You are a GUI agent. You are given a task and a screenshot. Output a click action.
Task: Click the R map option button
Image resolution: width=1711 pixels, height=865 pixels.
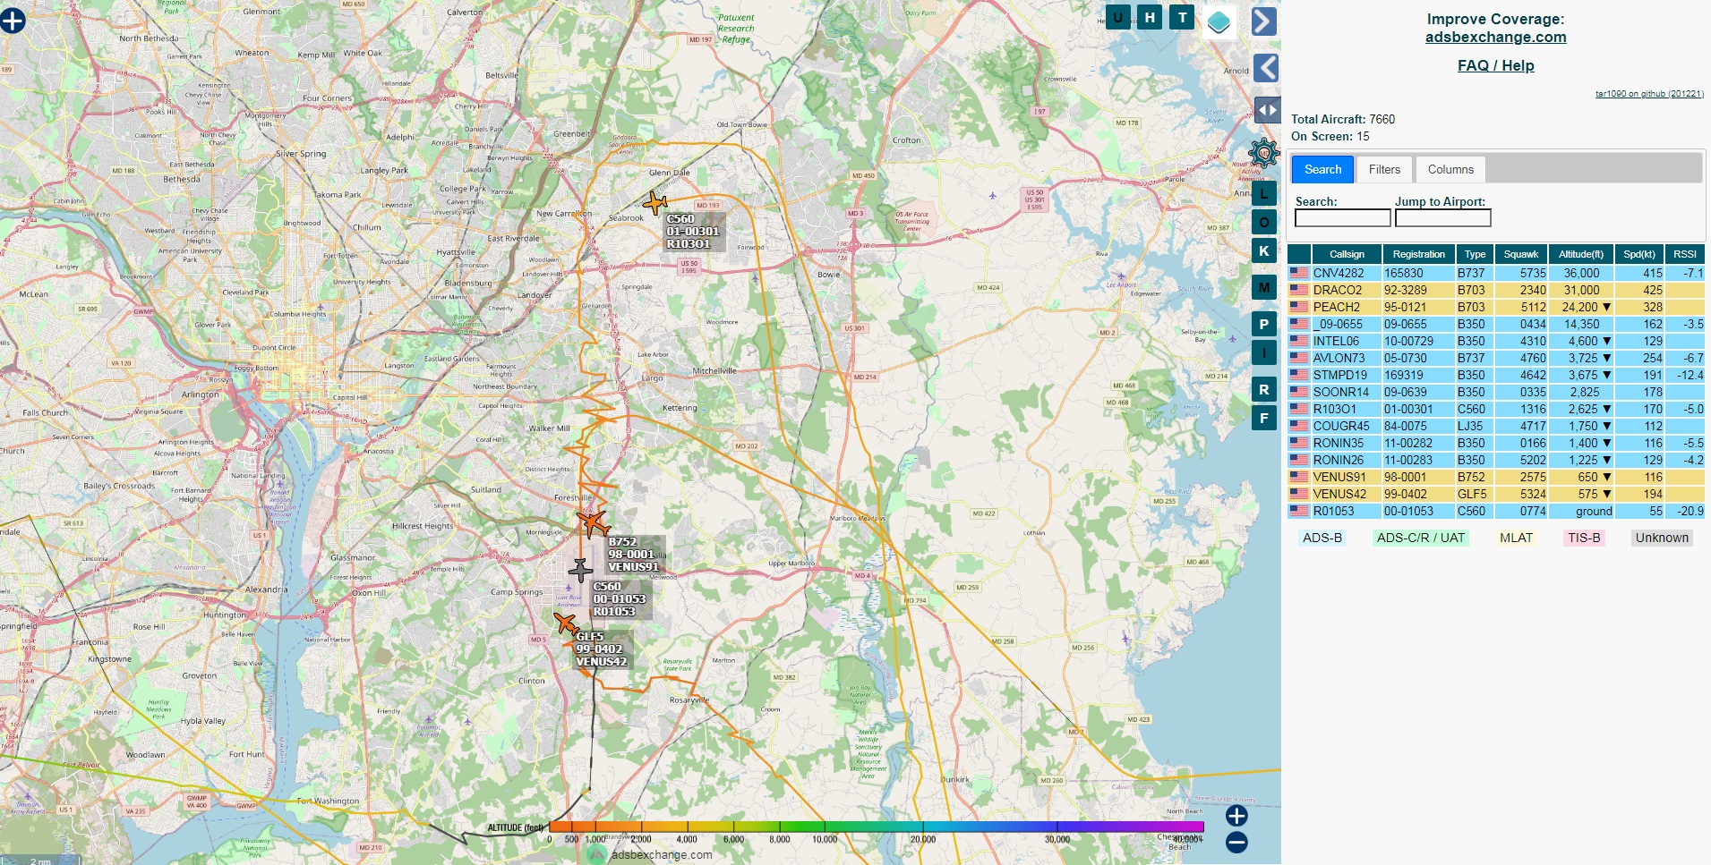point(1263,390)
